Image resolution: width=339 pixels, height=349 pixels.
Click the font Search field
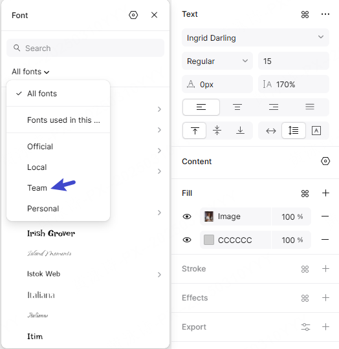[85, 48]
